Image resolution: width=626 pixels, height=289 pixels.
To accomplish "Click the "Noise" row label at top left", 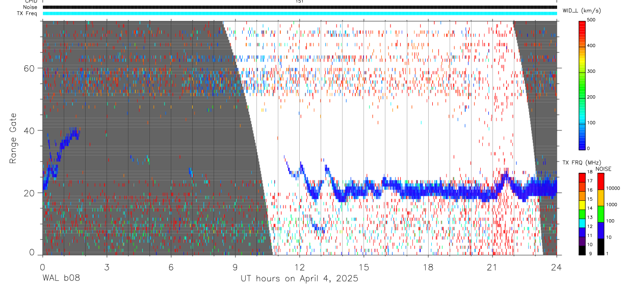I will tap(30, 7).
